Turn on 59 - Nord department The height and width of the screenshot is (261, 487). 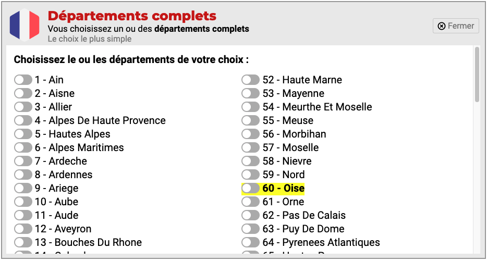tap(250, 175)
